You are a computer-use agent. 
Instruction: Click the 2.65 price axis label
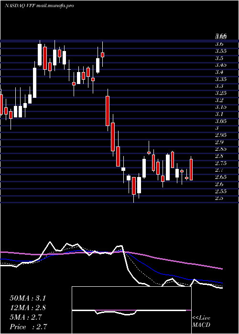[x=221, y=177]
